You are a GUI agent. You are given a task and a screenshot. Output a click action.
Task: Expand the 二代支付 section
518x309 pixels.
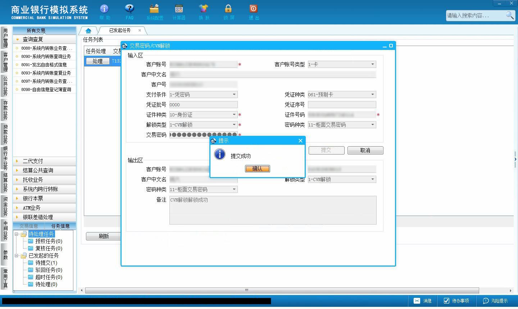(45, 161)
